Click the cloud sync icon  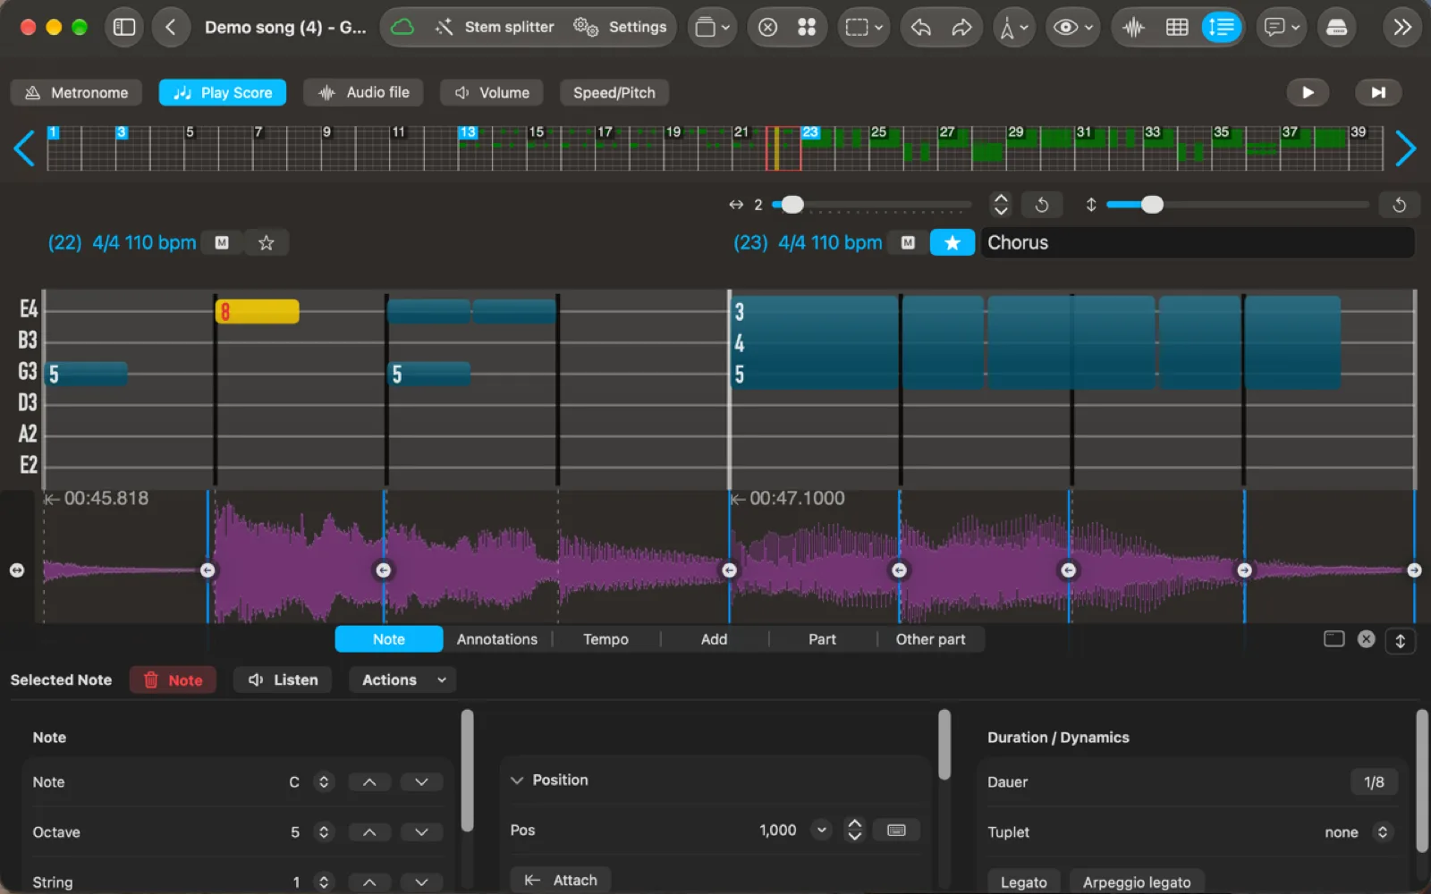click(402, 27)
